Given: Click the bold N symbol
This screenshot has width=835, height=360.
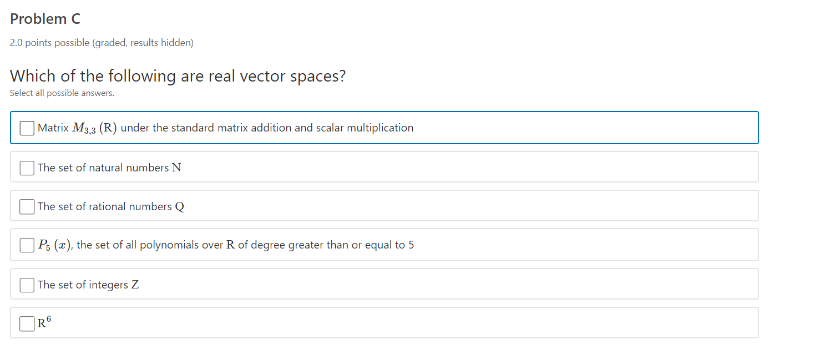Looking at the screenshot, I should pyautogui.click(x=176, y=168).
